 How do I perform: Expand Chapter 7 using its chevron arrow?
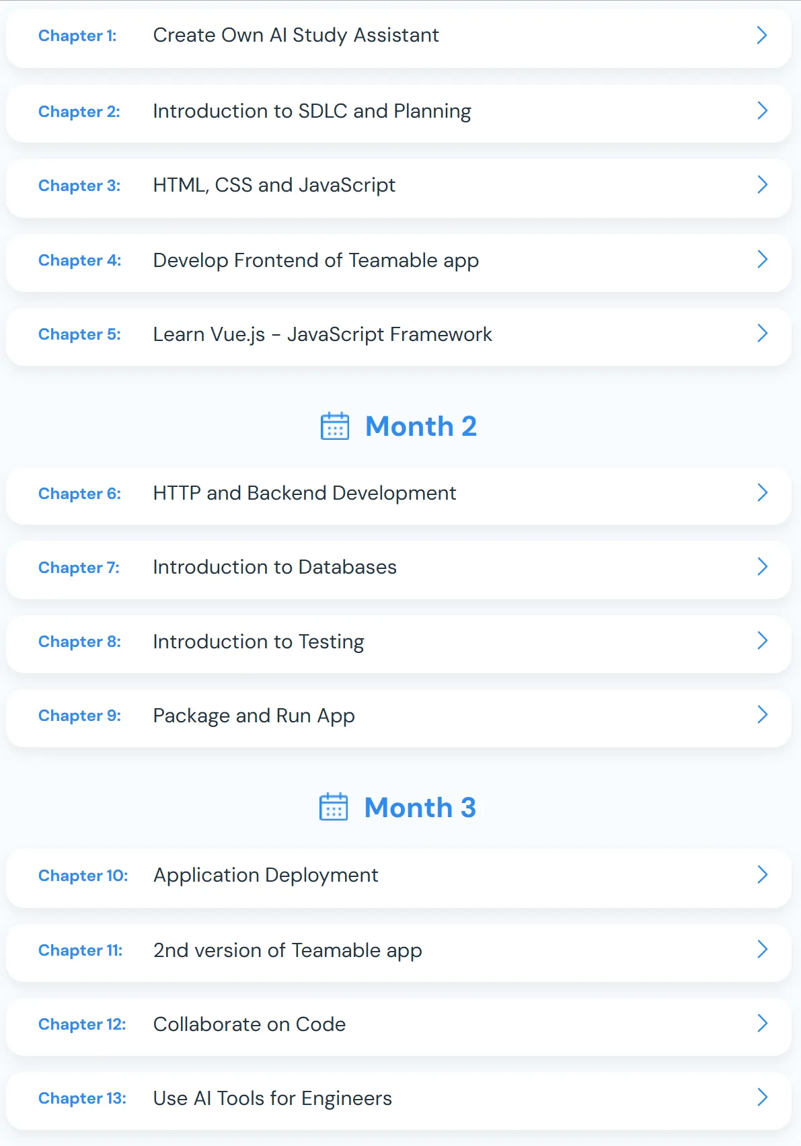[x=762, y=566]
